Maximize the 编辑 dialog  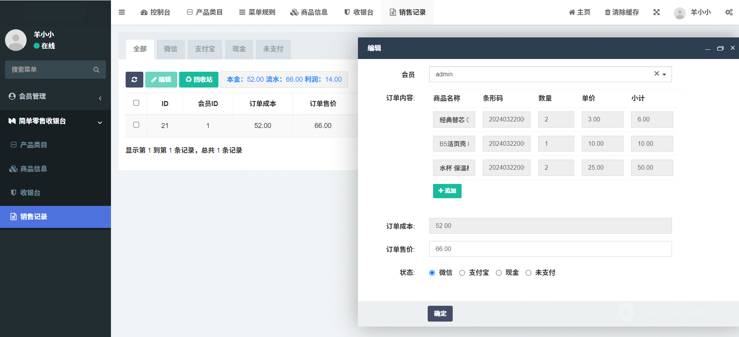pos(720,49)
